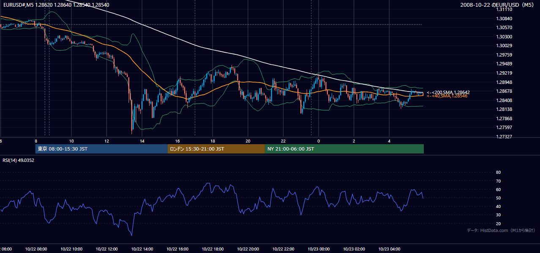Click hour label 16 under the candlestick chart
Image resolution: width=540 pixels, height=253 pixels.
tap(177, 141)
